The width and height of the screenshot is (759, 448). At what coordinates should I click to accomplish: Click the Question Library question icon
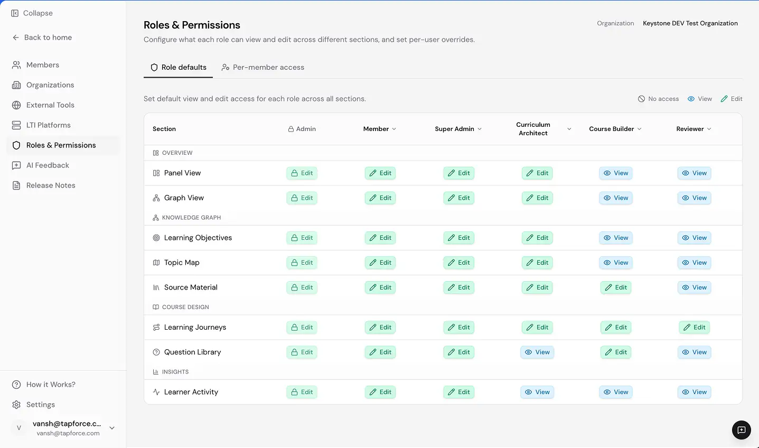[x=156, y=352]
